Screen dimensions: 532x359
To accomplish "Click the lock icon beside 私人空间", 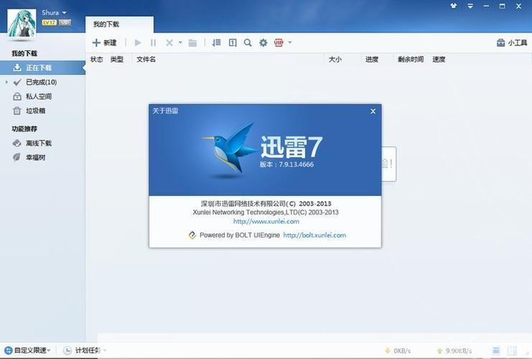I will (17, 97).
